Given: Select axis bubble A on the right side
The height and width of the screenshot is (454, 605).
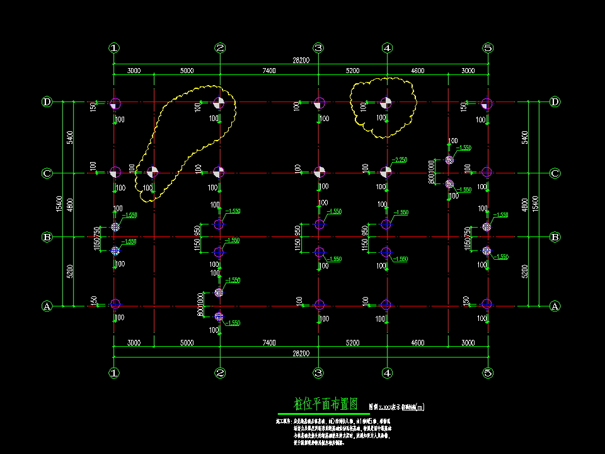Looking at the screenshot, I should click(555, 306).
